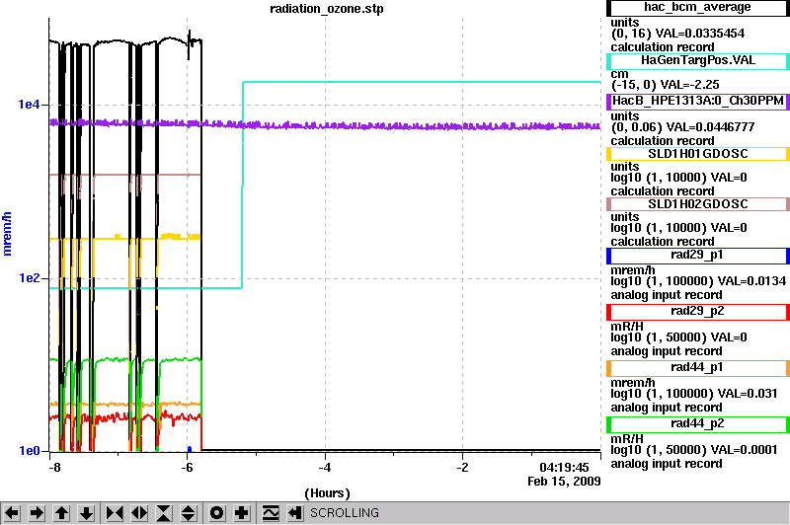Click the pan right arrow button
790x525 pixels.
click(37, 513)
